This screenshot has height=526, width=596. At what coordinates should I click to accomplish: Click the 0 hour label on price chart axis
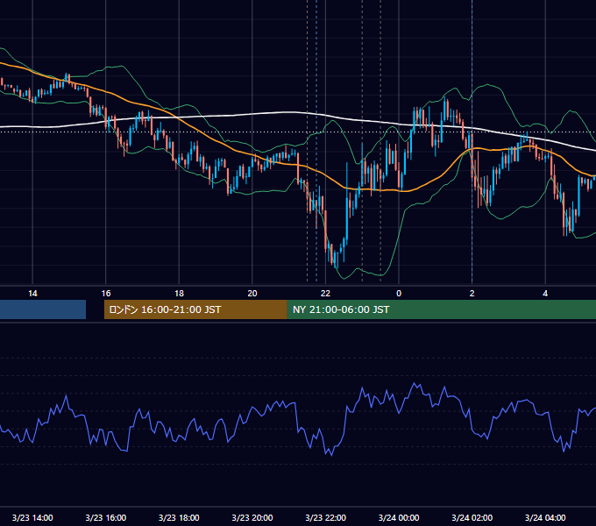(x=399, y=294)
